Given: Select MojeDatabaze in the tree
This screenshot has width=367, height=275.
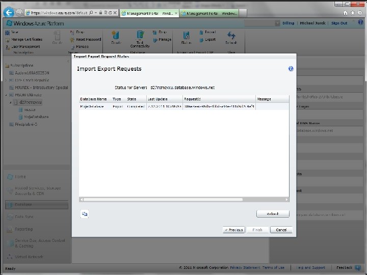Looking at the screenshot, I should 34,117.
